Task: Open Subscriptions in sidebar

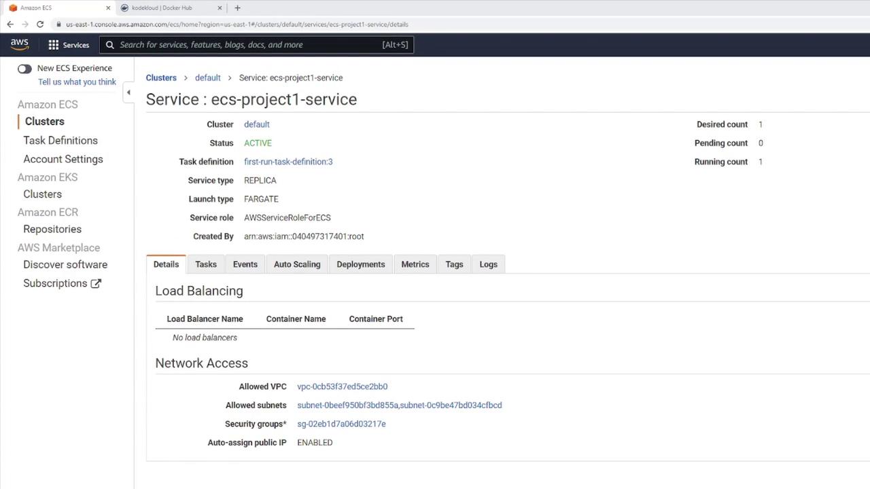Action: click(x=55, y=283)
